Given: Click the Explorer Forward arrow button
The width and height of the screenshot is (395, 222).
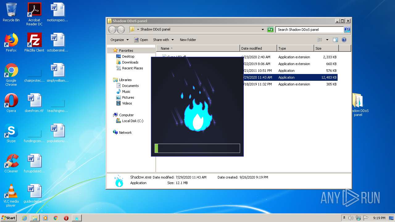Looking at the screenshot, I should click(121, 30).
